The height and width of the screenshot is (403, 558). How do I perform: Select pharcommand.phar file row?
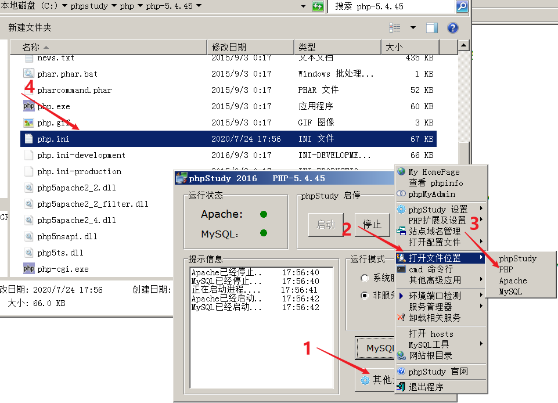(x=228, y=90)
